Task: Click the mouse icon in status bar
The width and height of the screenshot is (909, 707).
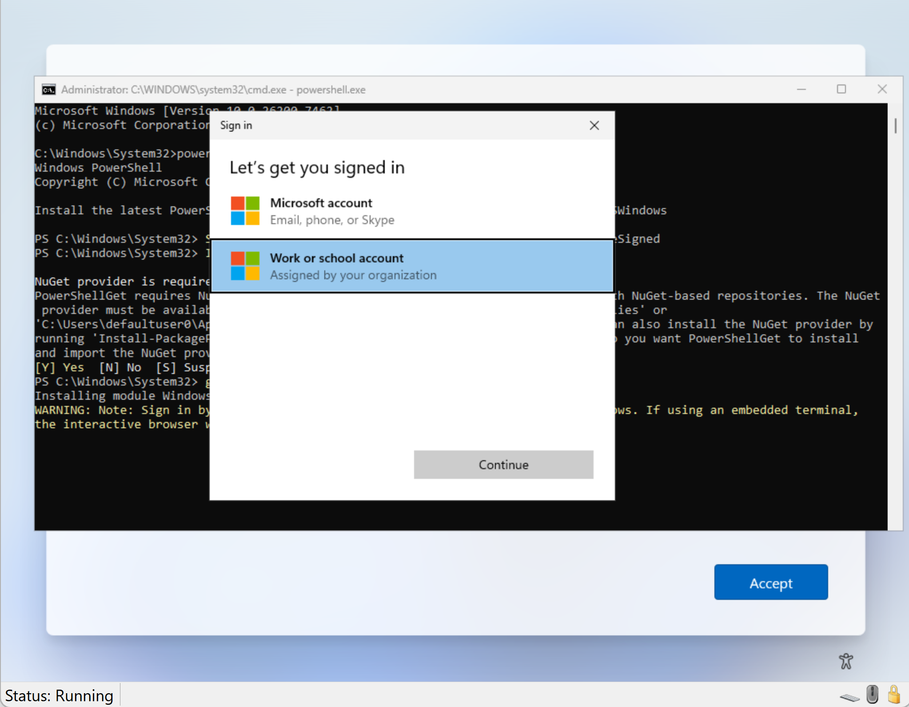Action: [x=872, y=694]
